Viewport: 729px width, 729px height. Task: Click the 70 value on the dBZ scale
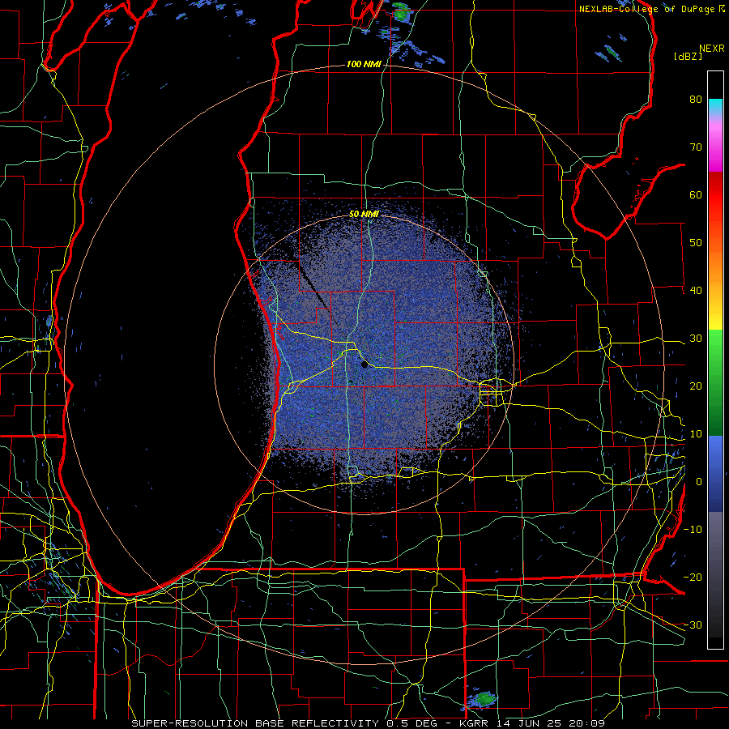click(696, 147)
